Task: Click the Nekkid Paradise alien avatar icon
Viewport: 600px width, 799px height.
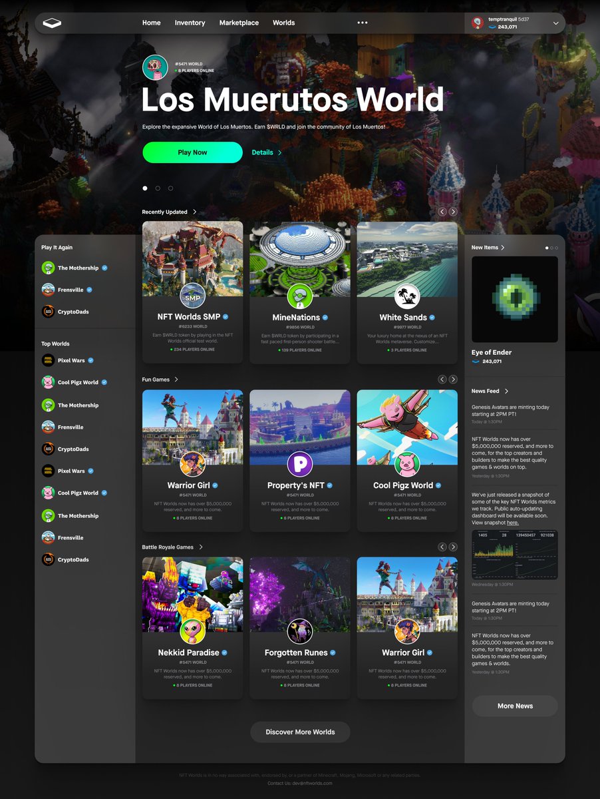Action: (193, 631)
